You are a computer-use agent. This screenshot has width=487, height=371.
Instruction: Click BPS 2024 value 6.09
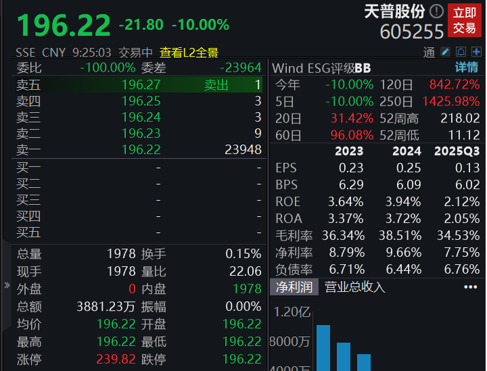[409, 184]
